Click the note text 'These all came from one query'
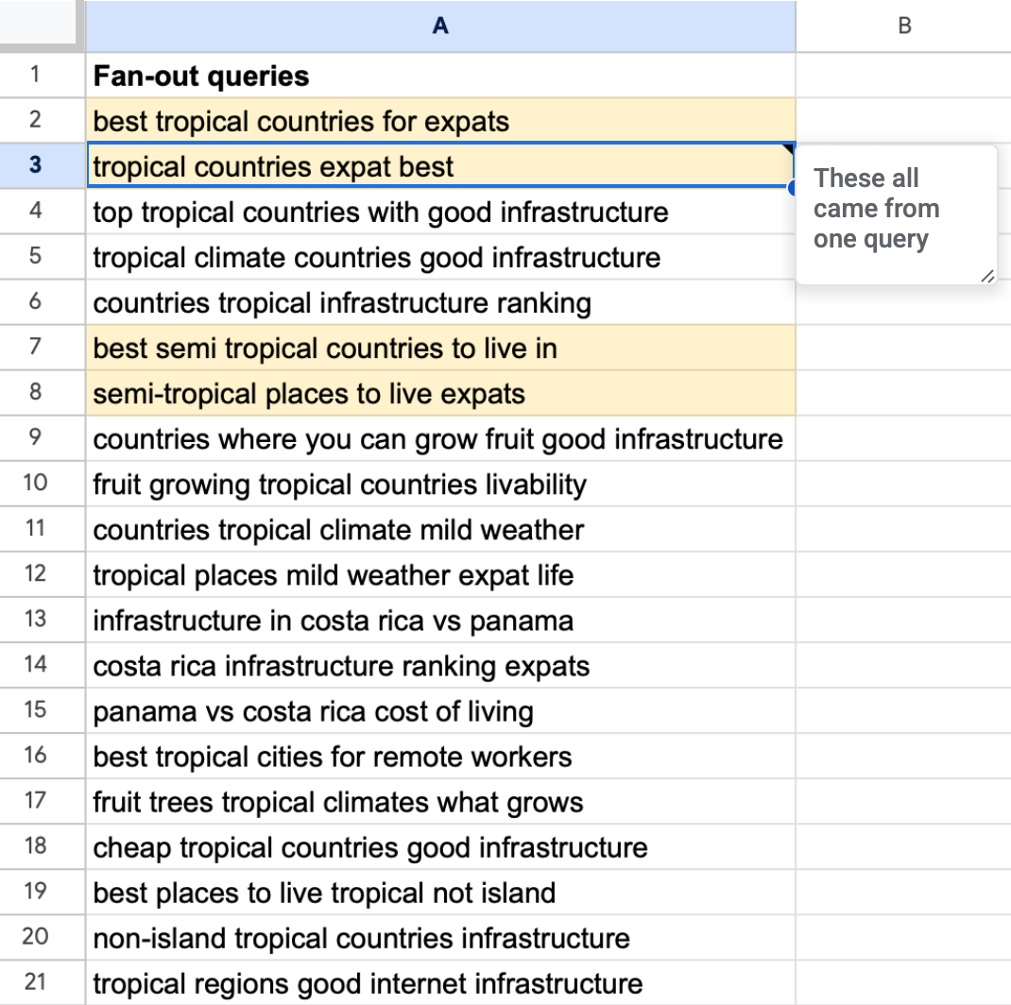The height and width of the screenshot is (1005, 1011). point(876,209)
